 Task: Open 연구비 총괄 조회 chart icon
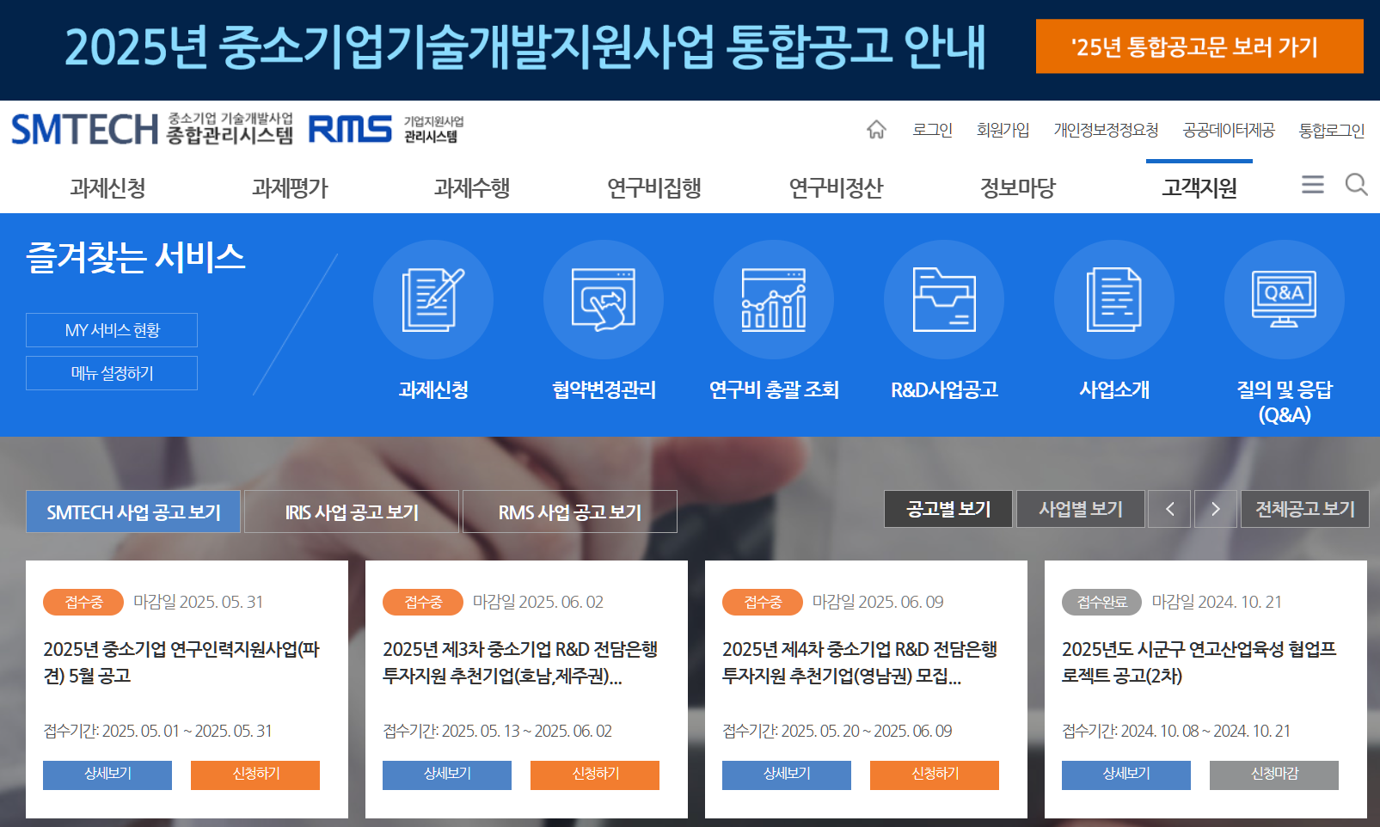click(773, 299)
